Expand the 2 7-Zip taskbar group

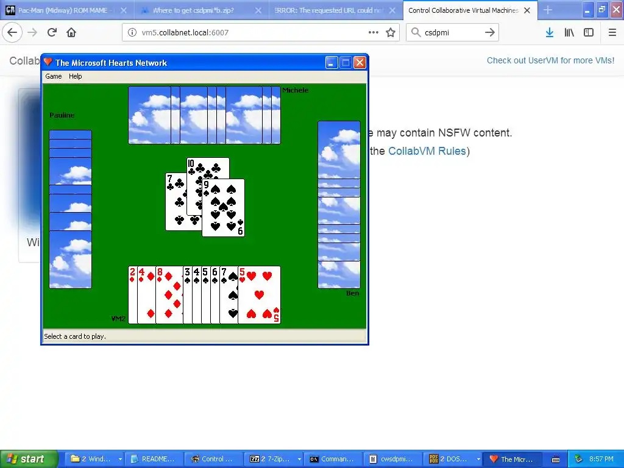pos(274,459)
